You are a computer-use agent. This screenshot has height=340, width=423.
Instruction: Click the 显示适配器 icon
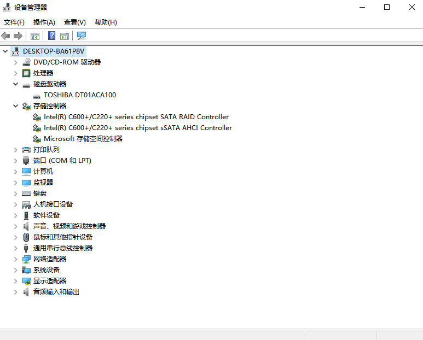click(26, 281)
